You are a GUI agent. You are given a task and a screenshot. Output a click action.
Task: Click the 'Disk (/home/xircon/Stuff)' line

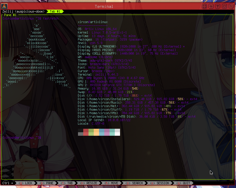coord(130,109)
